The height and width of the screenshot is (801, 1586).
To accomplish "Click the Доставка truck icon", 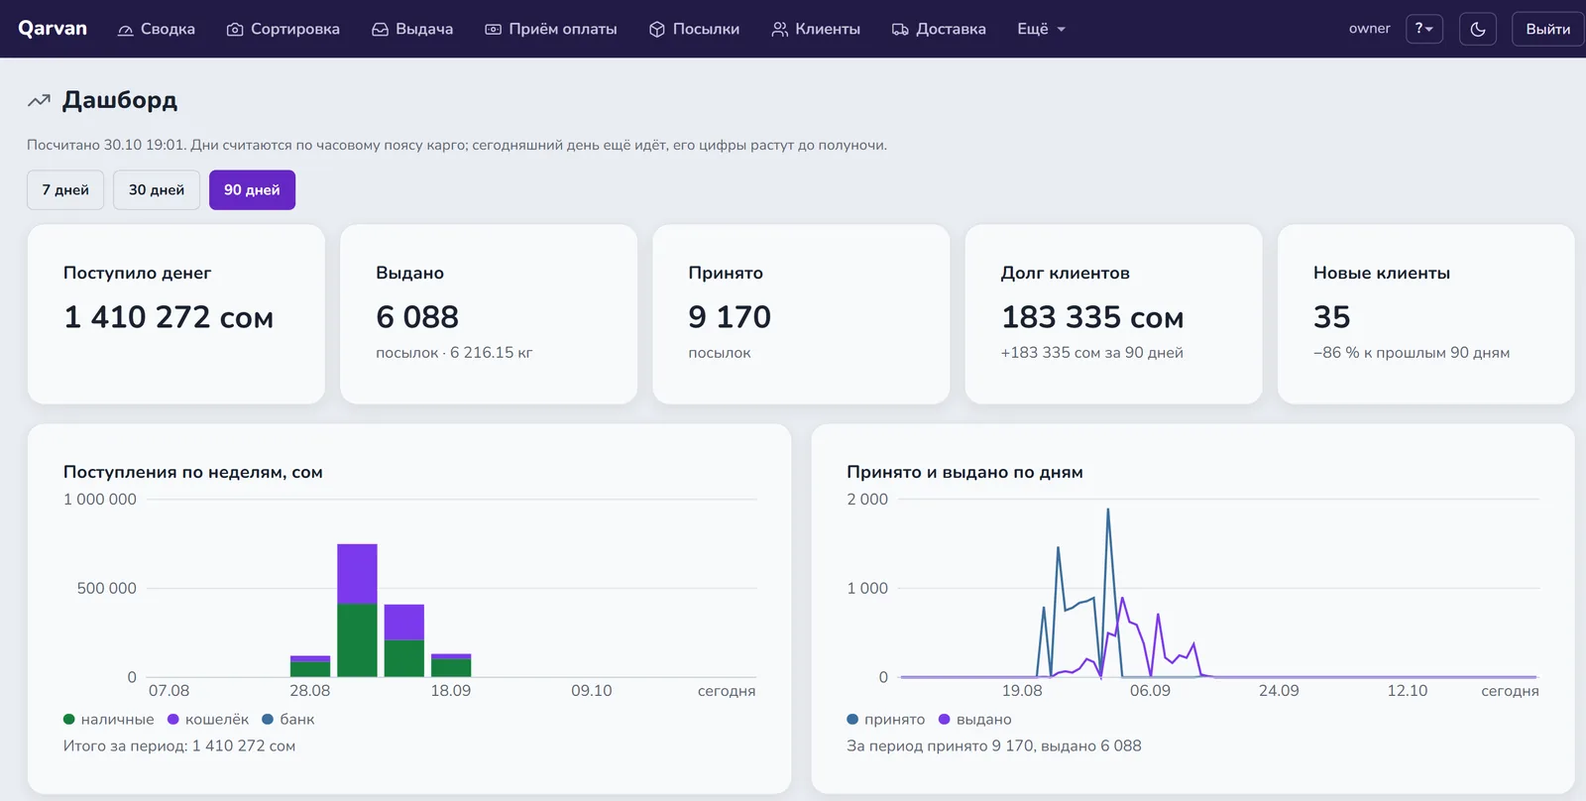I will pos(900,30).
